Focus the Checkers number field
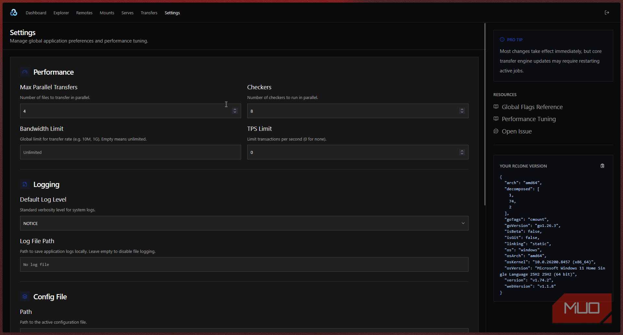 point(358,111)
